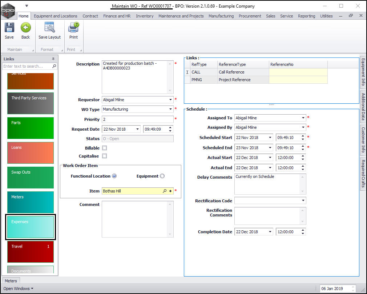
Task: Click the Save icon in ribbon
Action: tap(9, 28)
